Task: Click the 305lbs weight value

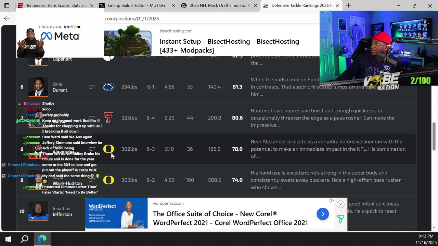Action: (129, 180)
